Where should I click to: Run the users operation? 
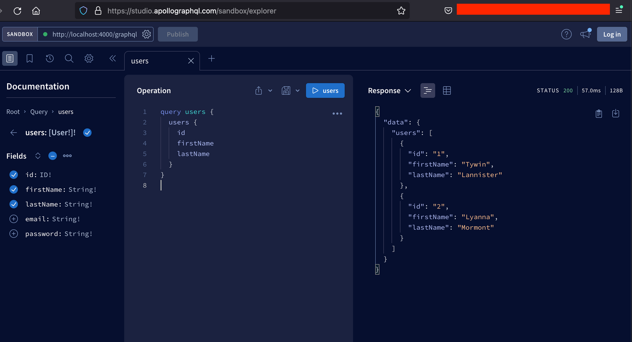click(325, 90)
